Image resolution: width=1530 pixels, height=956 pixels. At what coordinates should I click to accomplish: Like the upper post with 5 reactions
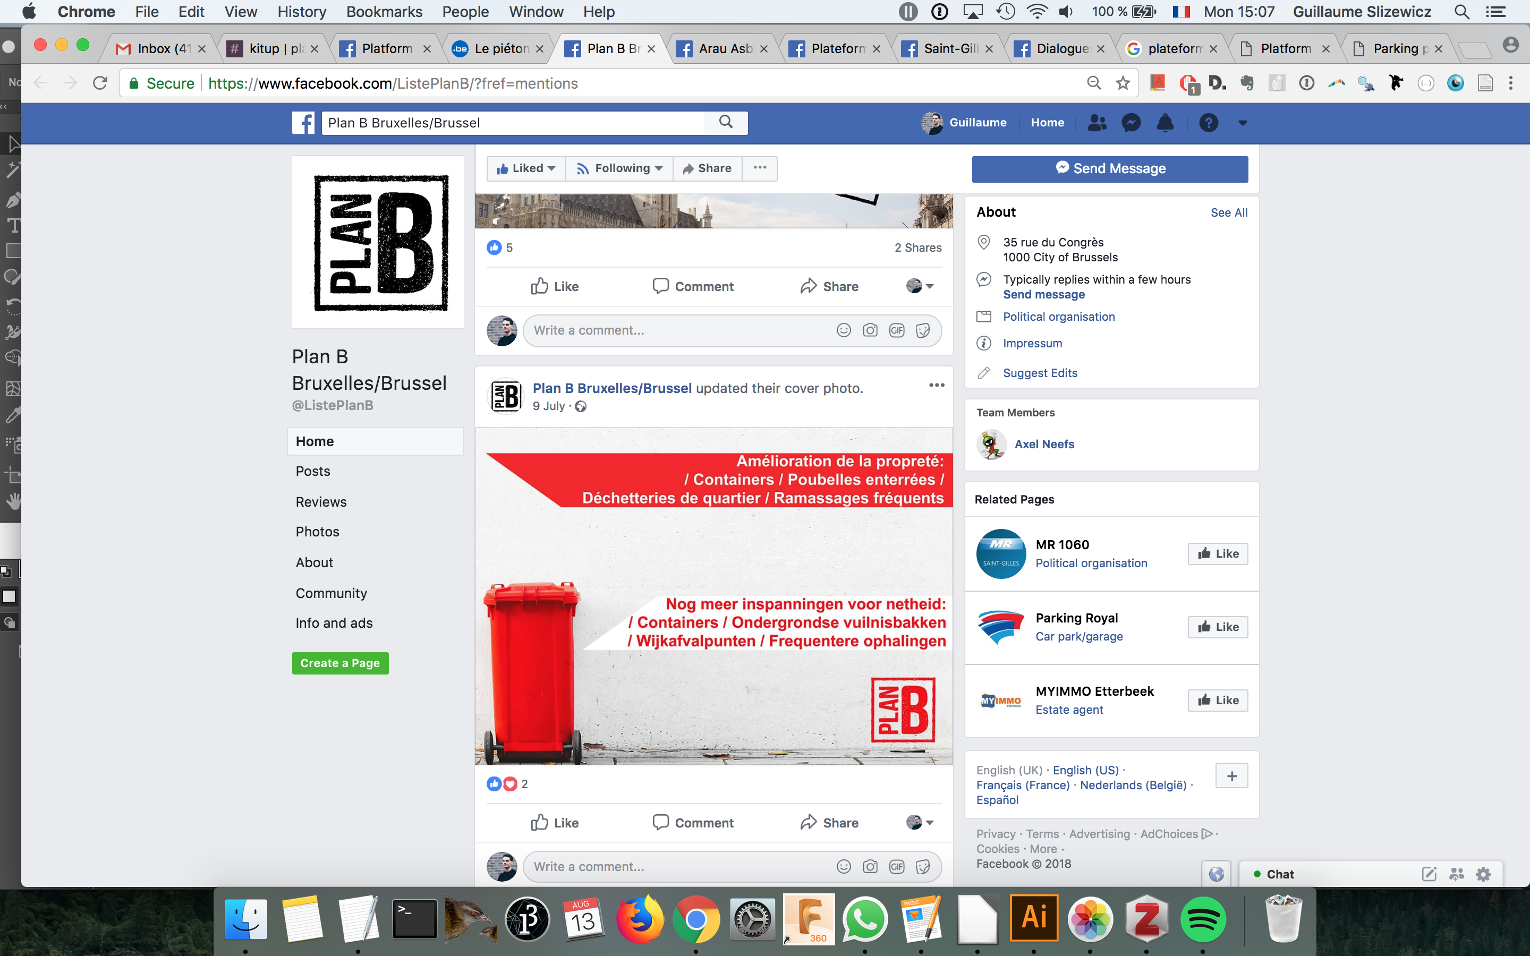[555, 286]
